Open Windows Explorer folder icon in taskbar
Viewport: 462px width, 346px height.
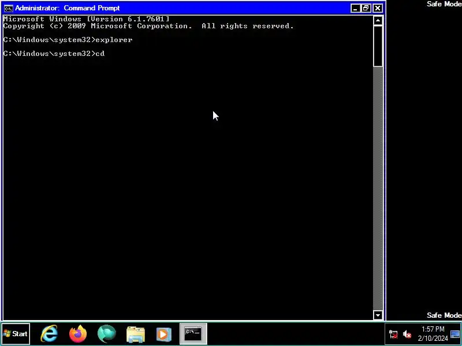(136, 334)
